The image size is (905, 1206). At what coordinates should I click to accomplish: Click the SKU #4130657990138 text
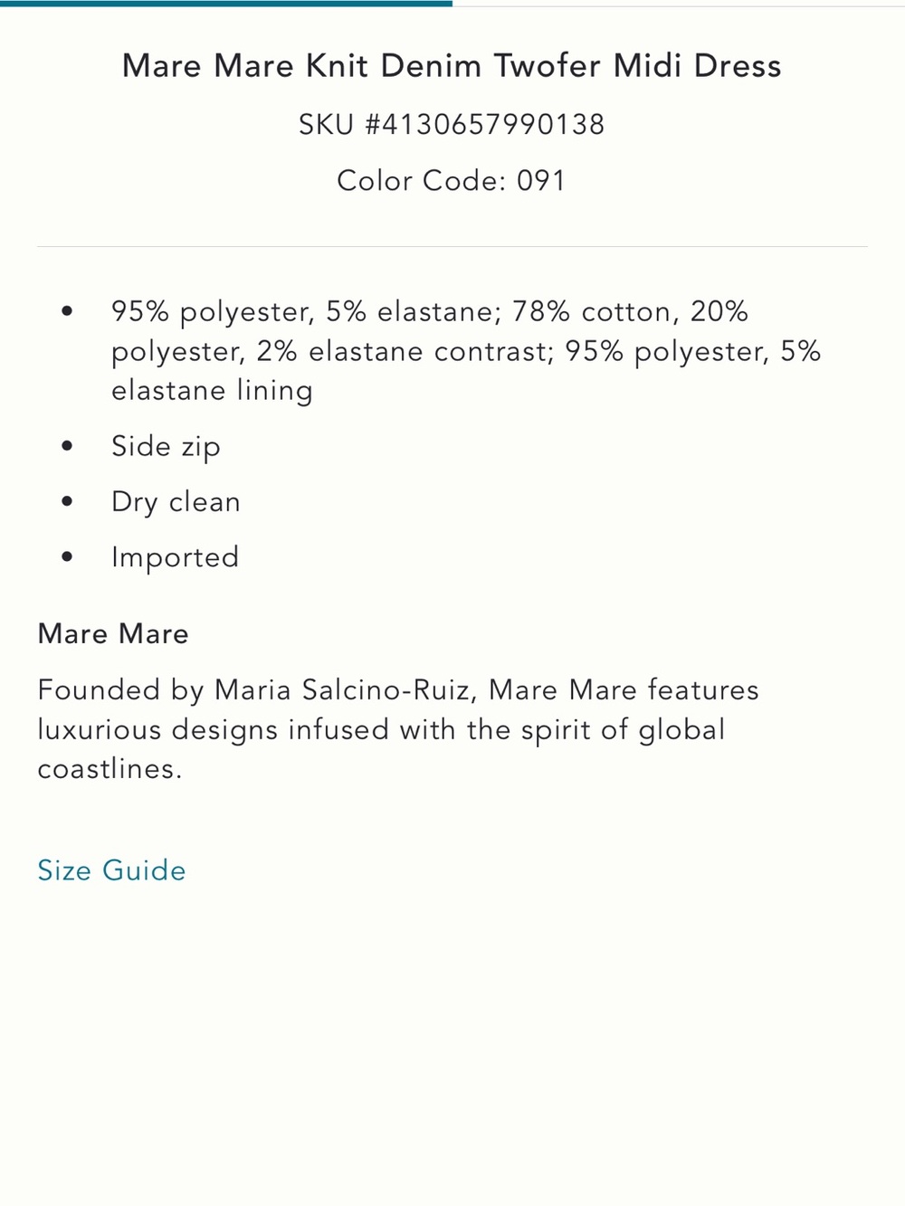click(x=452, y=124)
